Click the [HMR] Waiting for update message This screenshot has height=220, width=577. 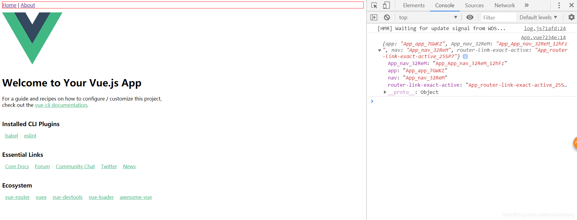click(x=441, y=28)
